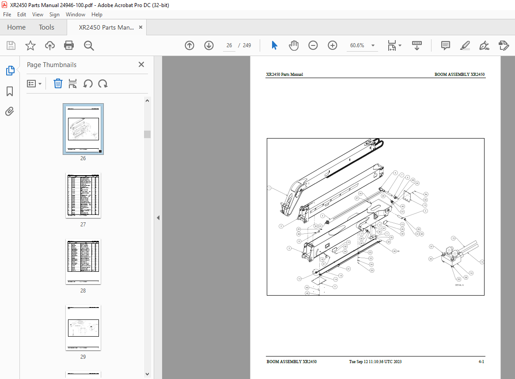Click the '249' total pages label
515x379 pixels.
[246, 45]
